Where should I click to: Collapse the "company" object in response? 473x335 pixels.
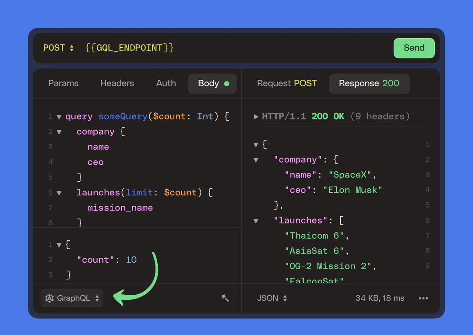tap(256, 160)
